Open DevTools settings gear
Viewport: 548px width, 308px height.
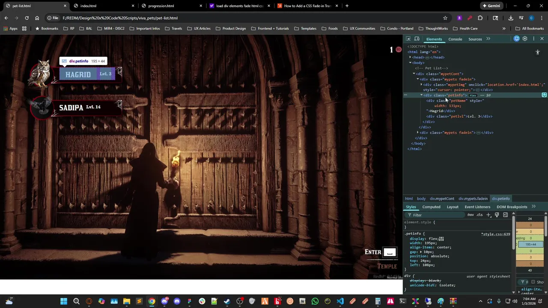pos(525,39)
